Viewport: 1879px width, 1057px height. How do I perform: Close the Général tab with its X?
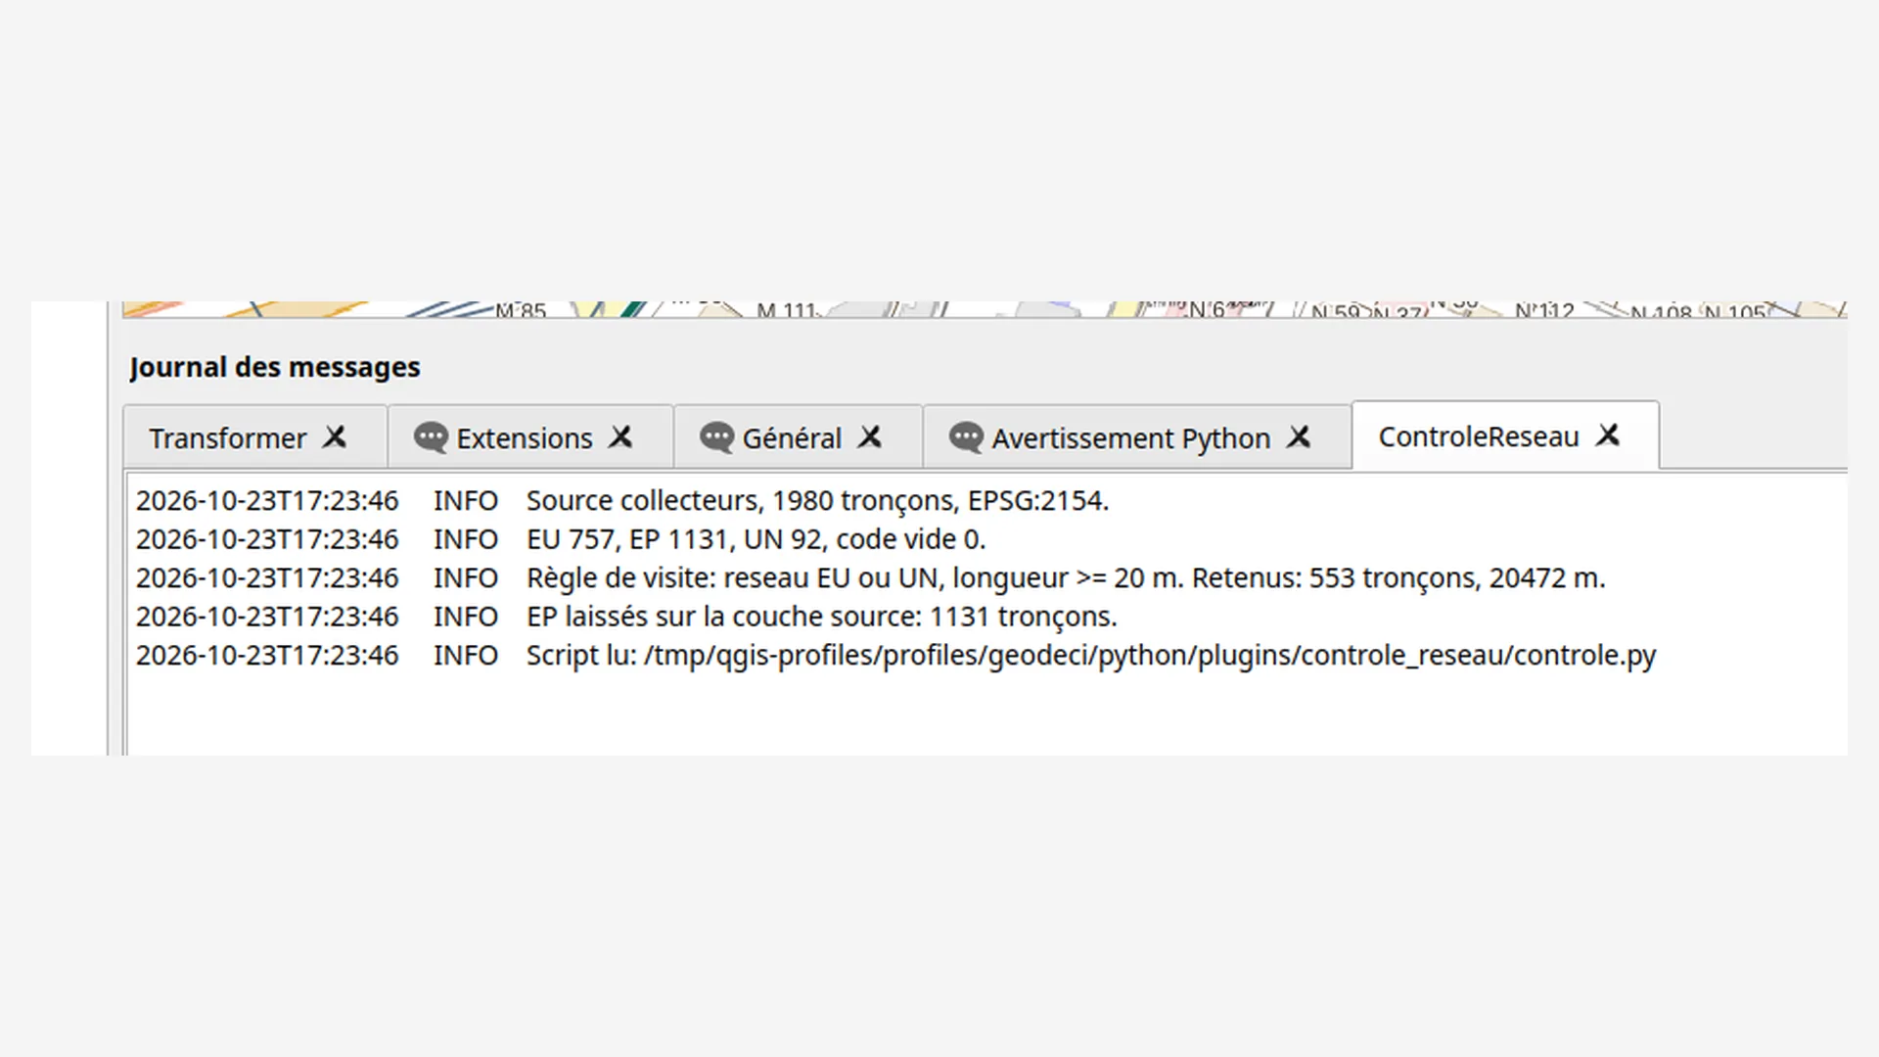click(870, 437)
